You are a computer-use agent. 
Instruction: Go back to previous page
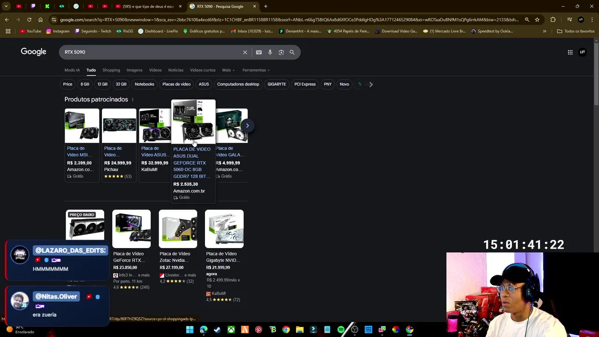[x=7, y=20]
